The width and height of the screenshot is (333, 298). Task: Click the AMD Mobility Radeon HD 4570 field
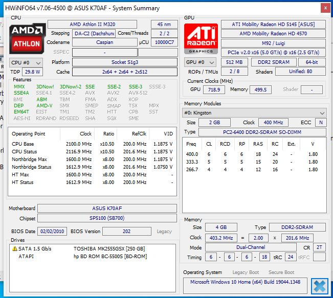(273, 33)
